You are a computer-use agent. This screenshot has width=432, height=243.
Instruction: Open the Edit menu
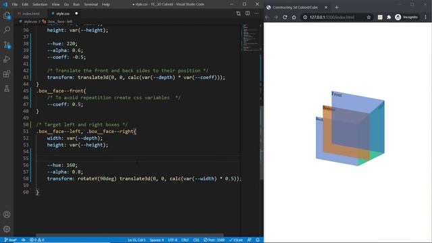coord(25,5)
